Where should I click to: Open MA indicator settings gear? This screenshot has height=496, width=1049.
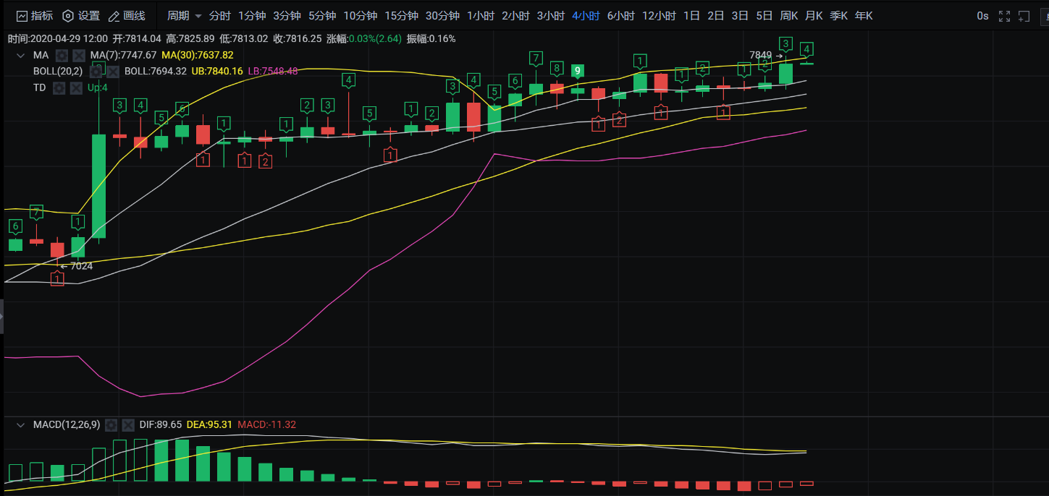click(x=62, y=55)
